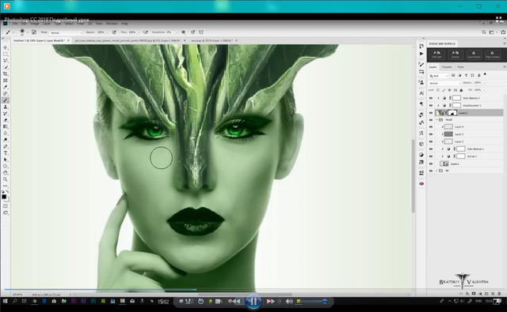This screenshot has width=507, height=312.
Task: Switch to the next.jpg document tab
Action: (x=212, y=40)
